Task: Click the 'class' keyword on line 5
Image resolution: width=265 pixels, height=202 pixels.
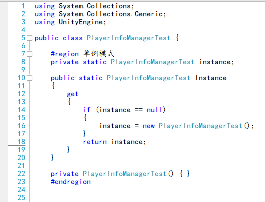Action: [x=73, y=38]
